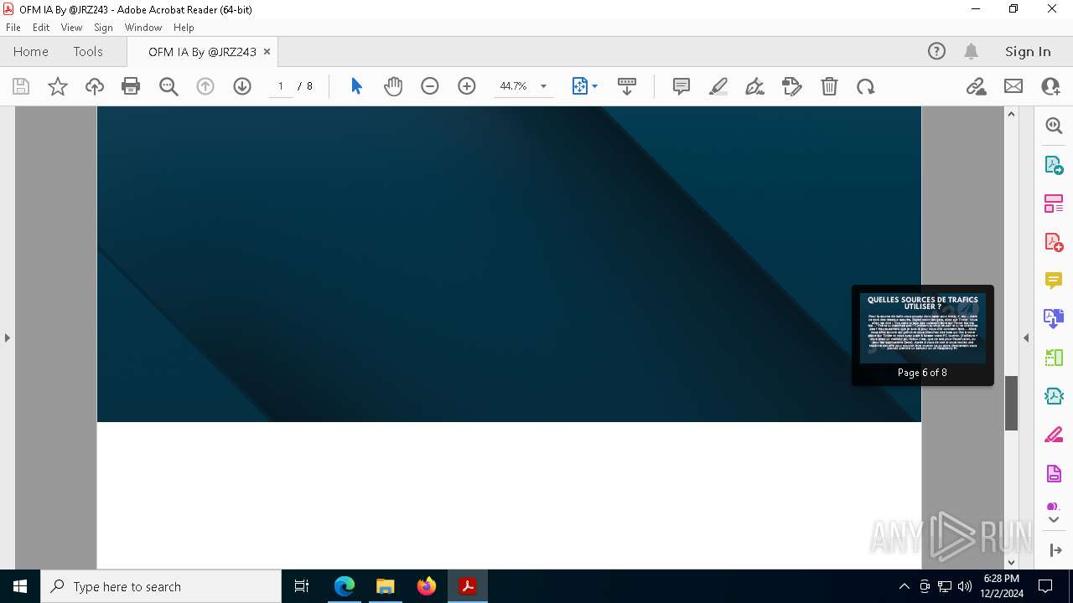Viewport: 1073px width, 603px height.
Task: Open the Help menu
Action: click(x=184, y=28)
